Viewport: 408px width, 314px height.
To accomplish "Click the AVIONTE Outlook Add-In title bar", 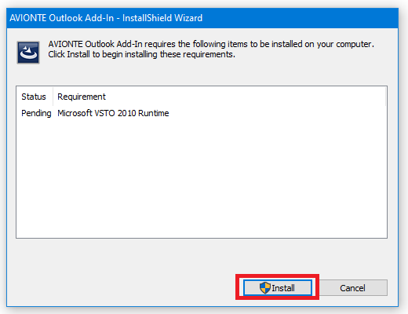I will tap(202, 18).
